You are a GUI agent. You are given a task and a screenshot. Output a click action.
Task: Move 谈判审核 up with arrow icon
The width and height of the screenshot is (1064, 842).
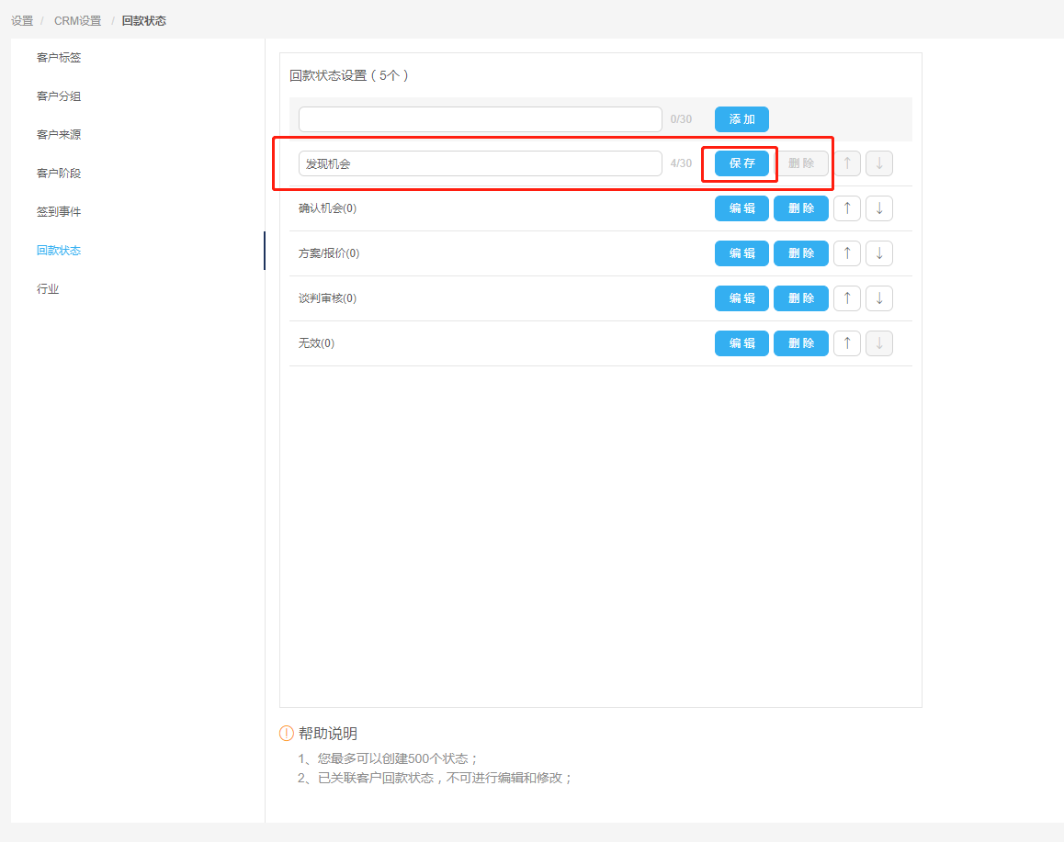(x=846, y=298)
